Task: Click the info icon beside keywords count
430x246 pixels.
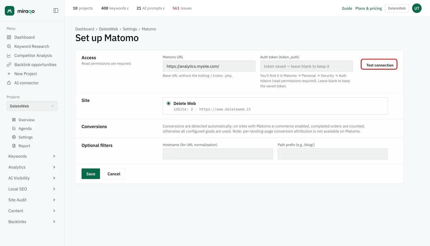Action: [128, 8]
